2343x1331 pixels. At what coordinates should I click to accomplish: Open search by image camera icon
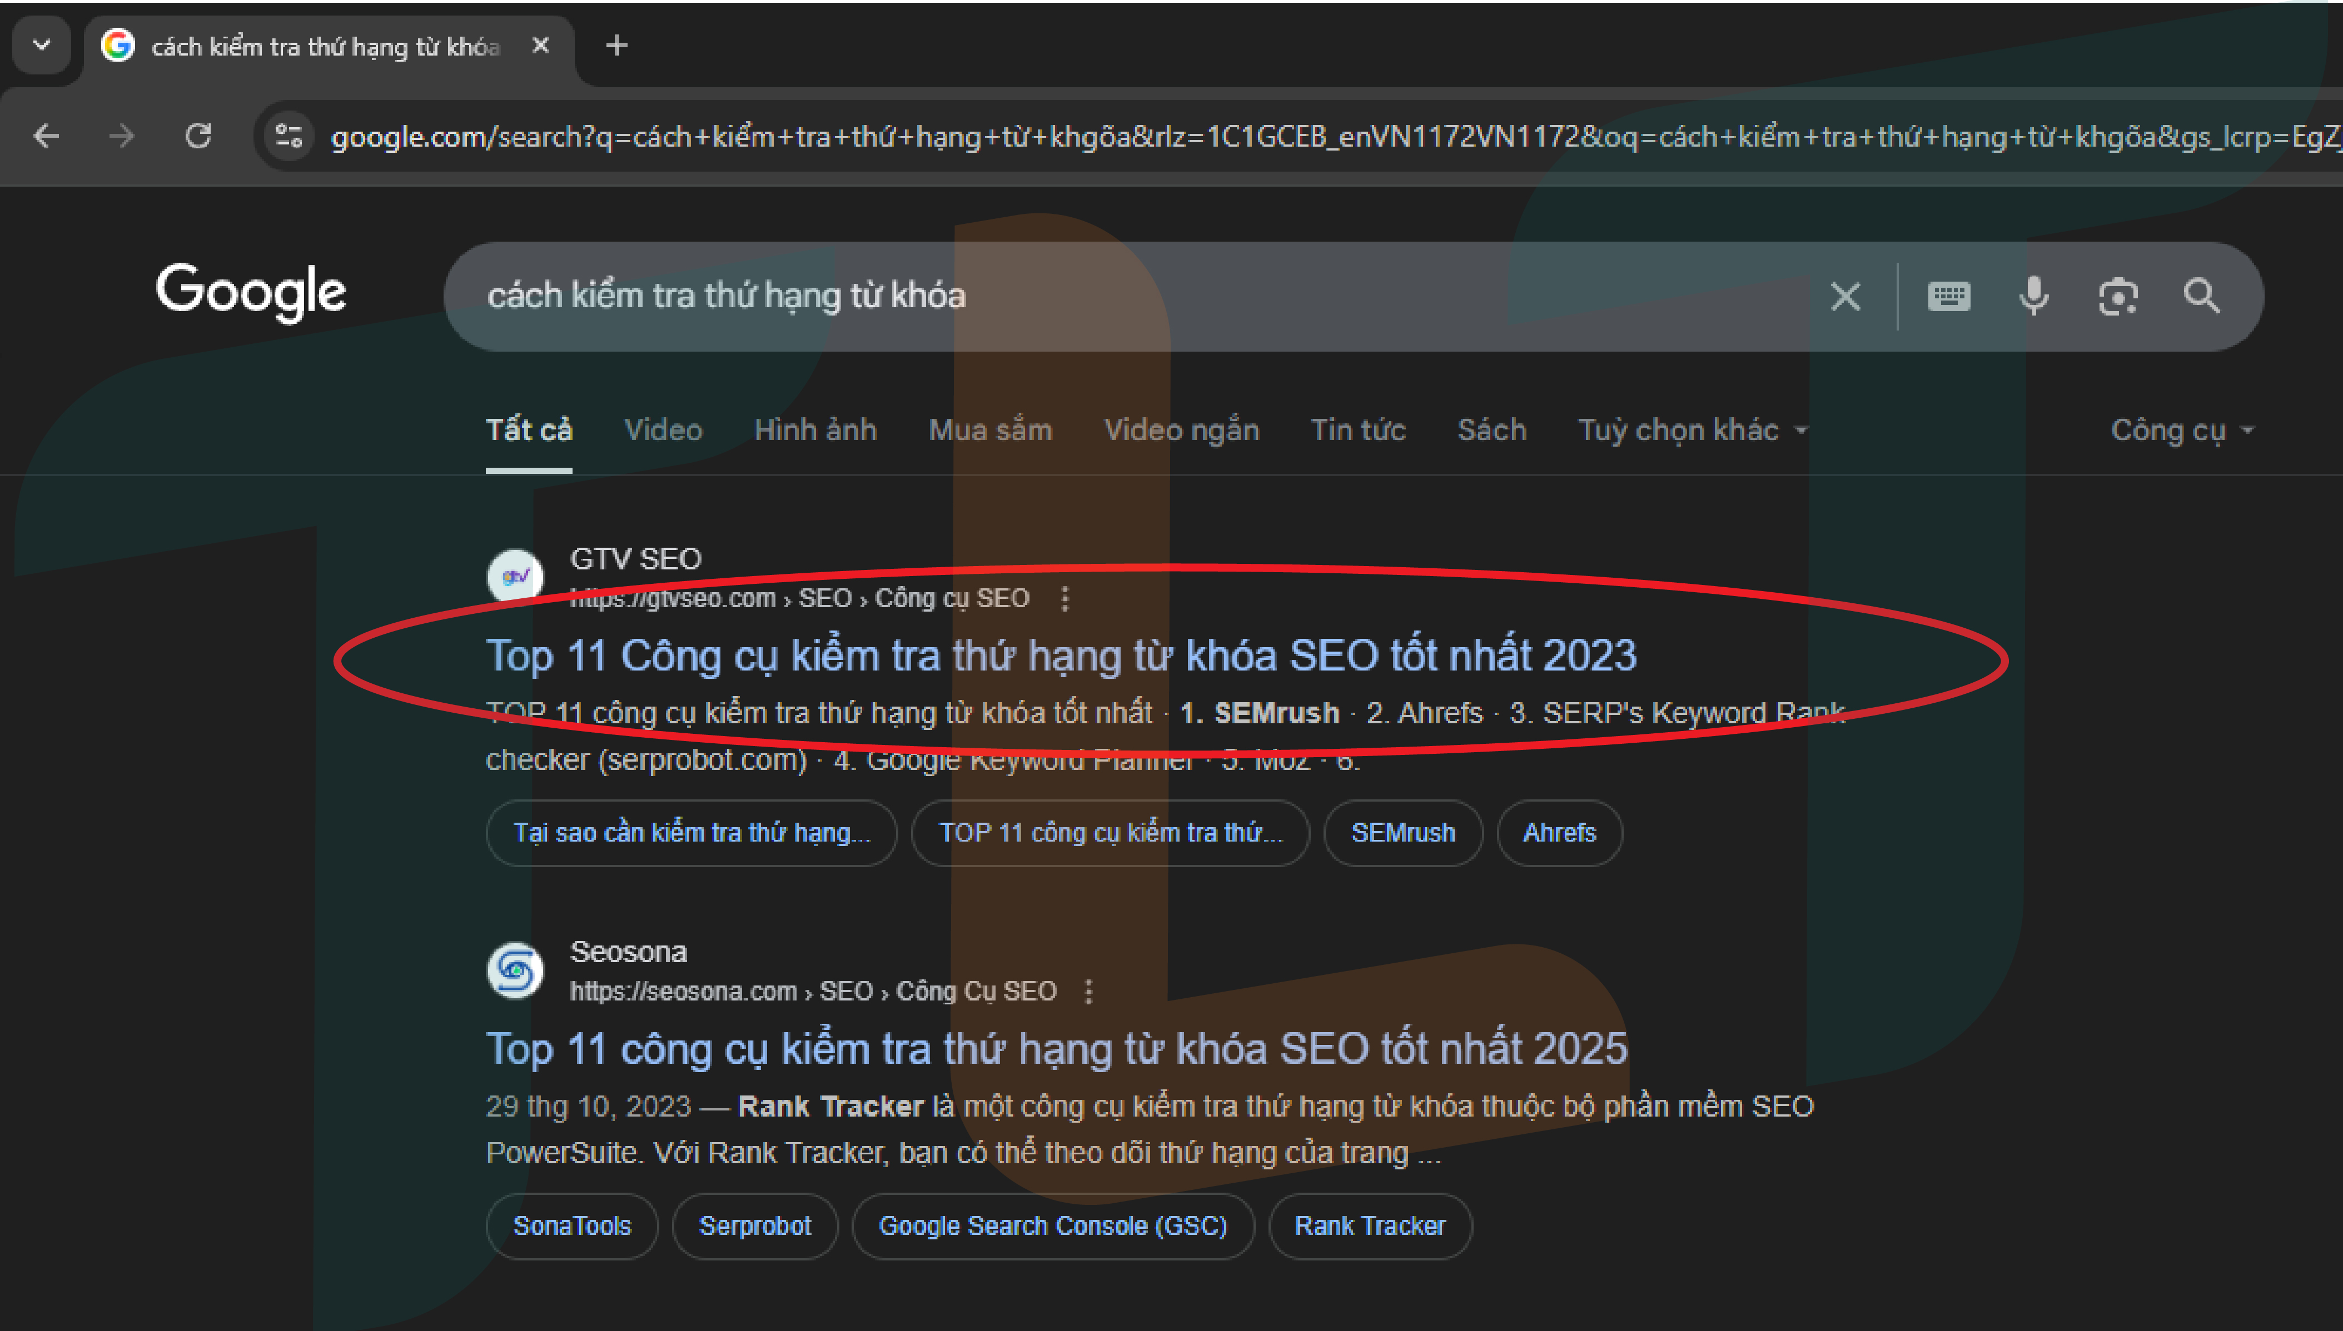pyautogui.click(x=2117, y=296)
